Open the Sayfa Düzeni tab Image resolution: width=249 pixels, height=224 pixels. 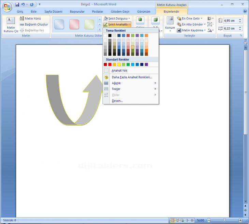tap(53, 12)
